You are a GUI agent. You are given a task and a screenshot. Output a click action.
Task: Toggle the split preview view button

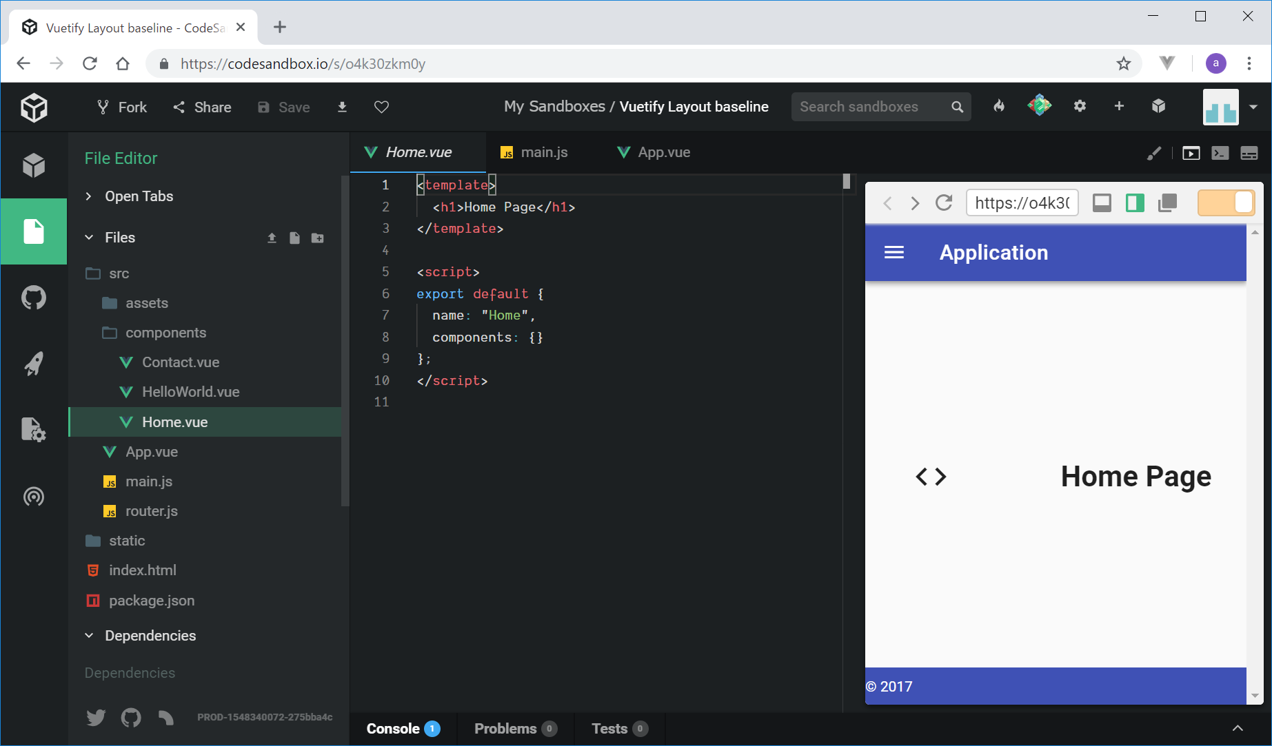(1134, 203)
